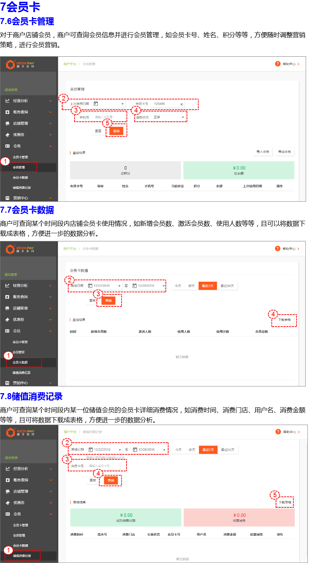Open the 上次使用日期 dropdown arrow
311x563 pixels.
click(x=123, y=104)
